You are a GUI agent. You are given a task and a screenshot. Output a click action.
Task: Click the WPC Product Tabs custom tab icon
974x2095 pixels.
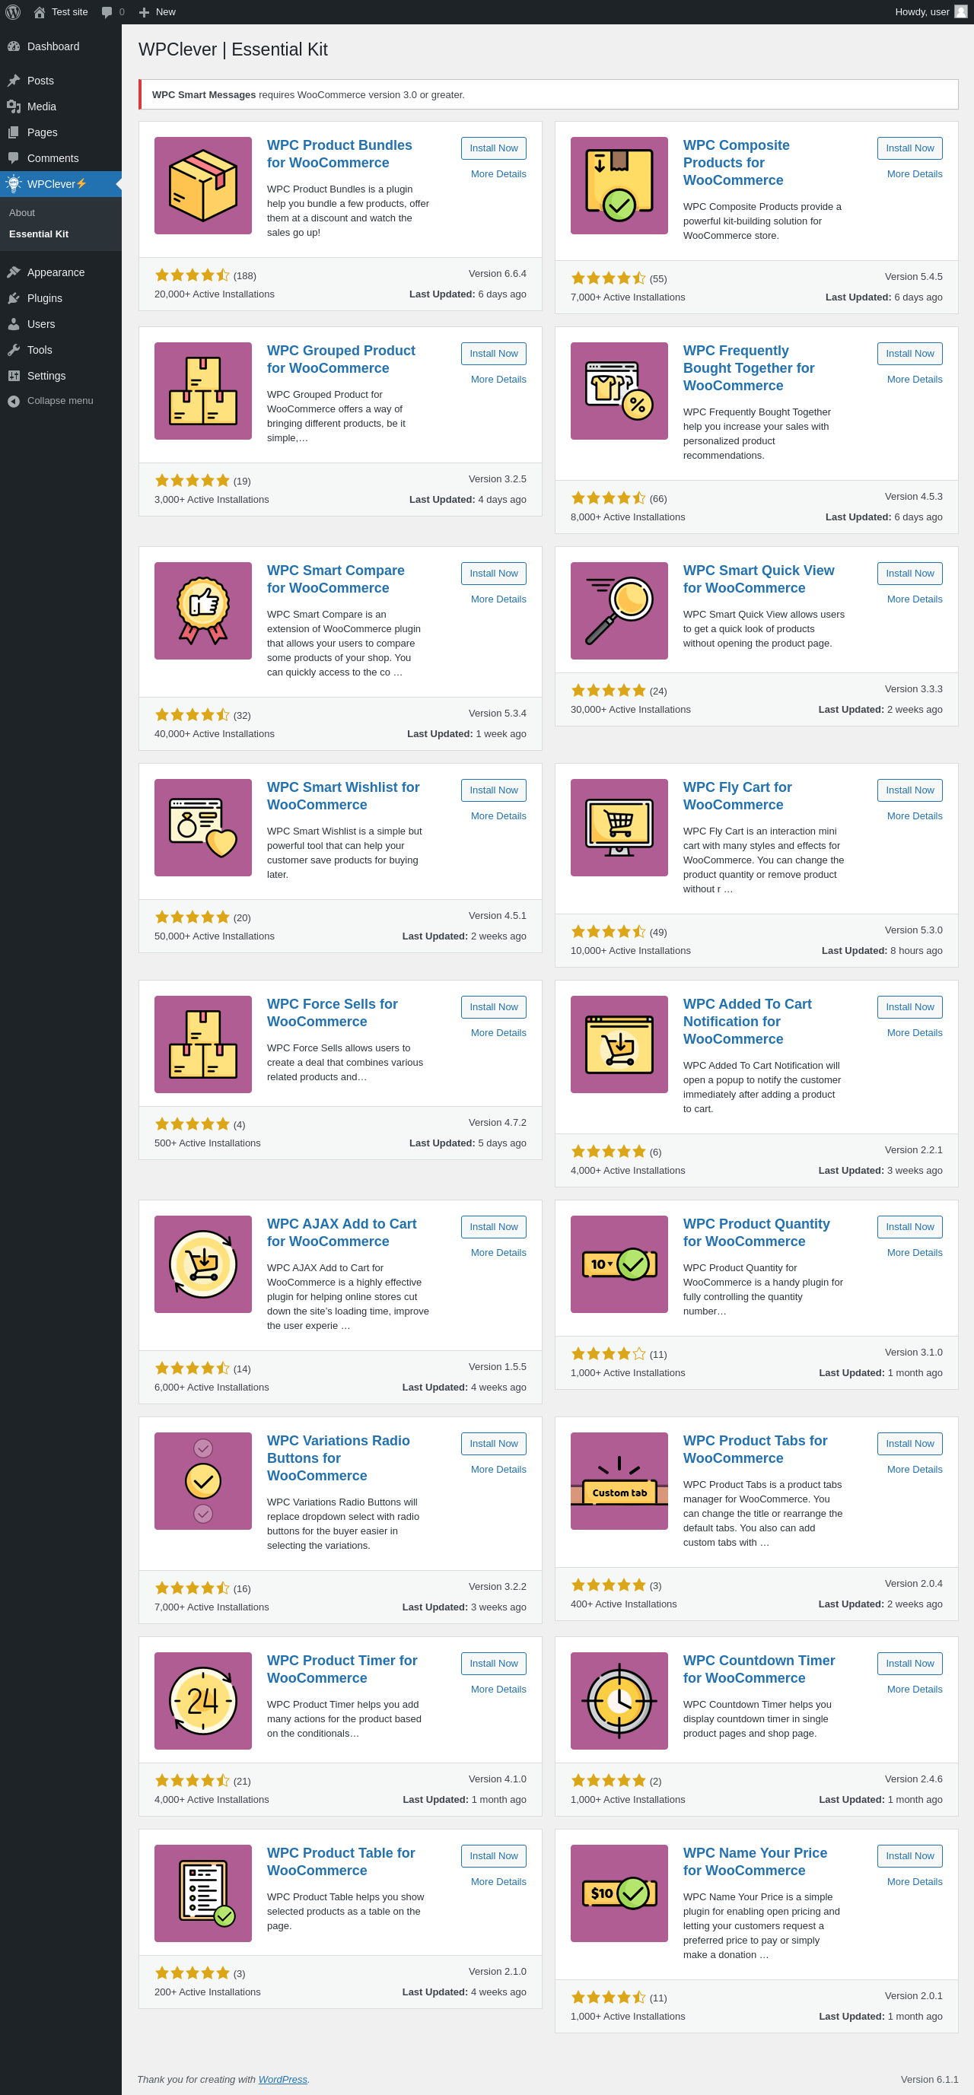(619, 1481)
